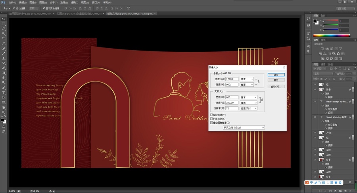
Task: Switch to 汇图.psd document tab
Action: point(79,13)
